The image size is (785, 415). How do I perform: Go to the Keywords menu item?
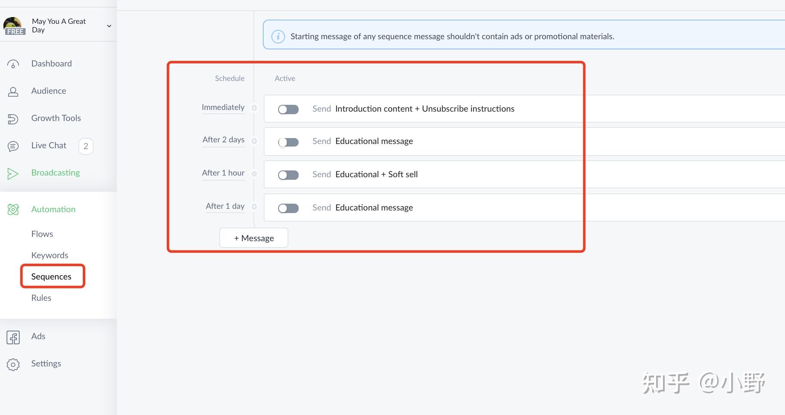click(x=49, y=255)
